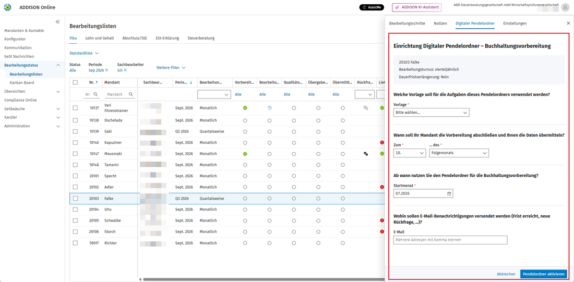Switch to the Abschluss/StE tab
574x282 pixels.
(135, 38)
